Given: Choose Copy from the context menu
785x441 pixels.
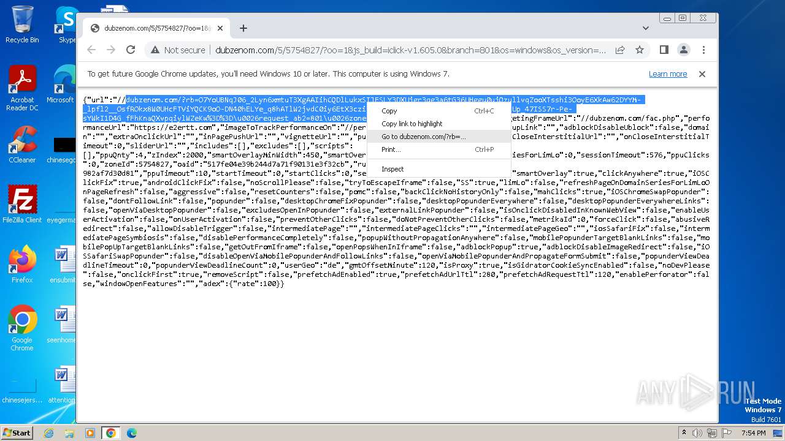Looking at the screenshot, I should pos(438,111).
